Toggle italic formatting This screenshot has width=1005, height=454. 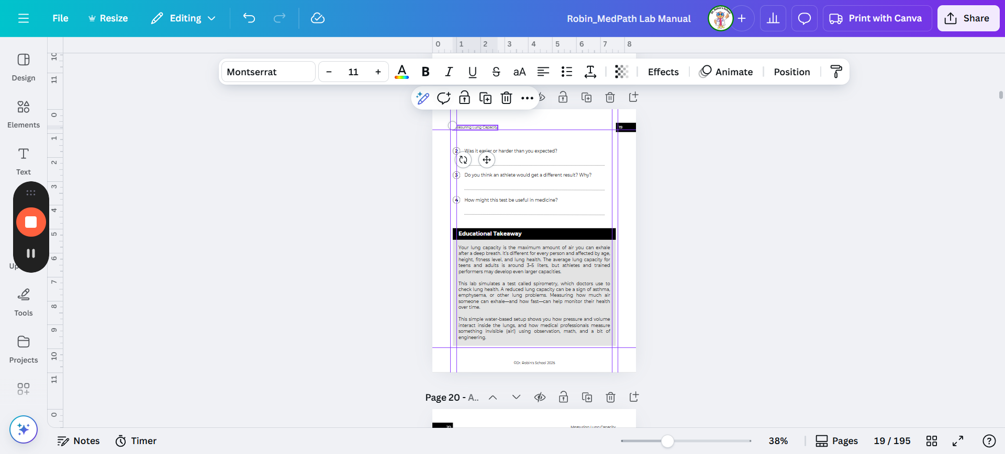[x=449, y=72]
